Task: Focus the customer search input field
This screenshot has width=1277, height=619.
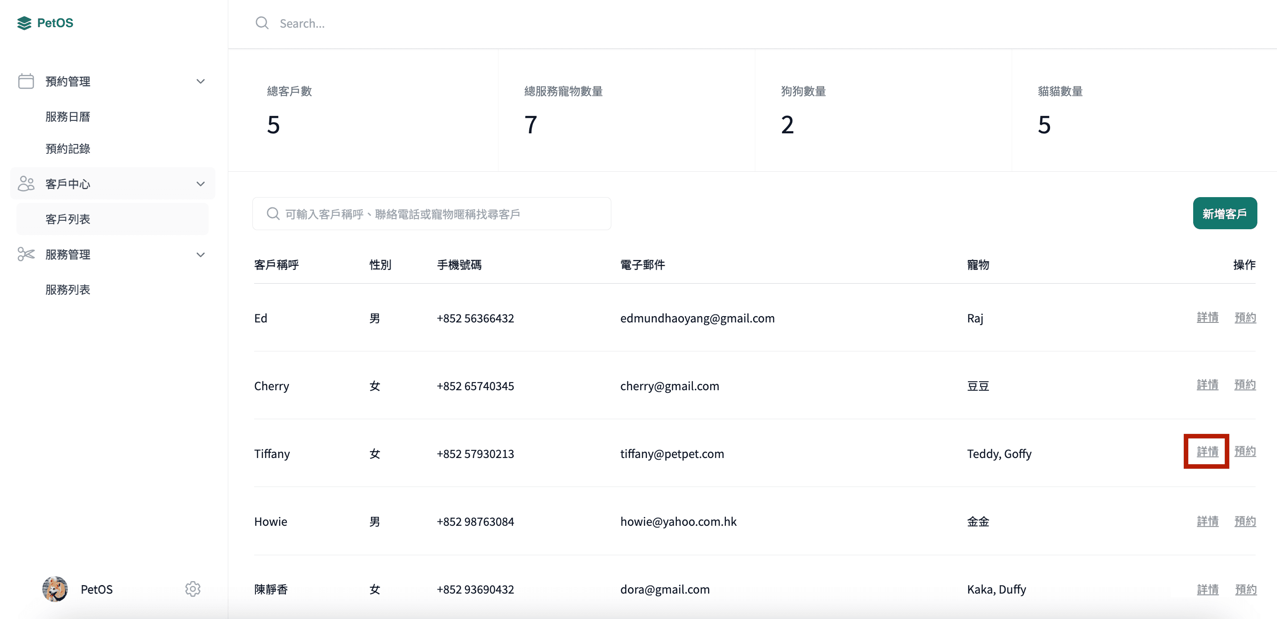Action: click(431, 213)
